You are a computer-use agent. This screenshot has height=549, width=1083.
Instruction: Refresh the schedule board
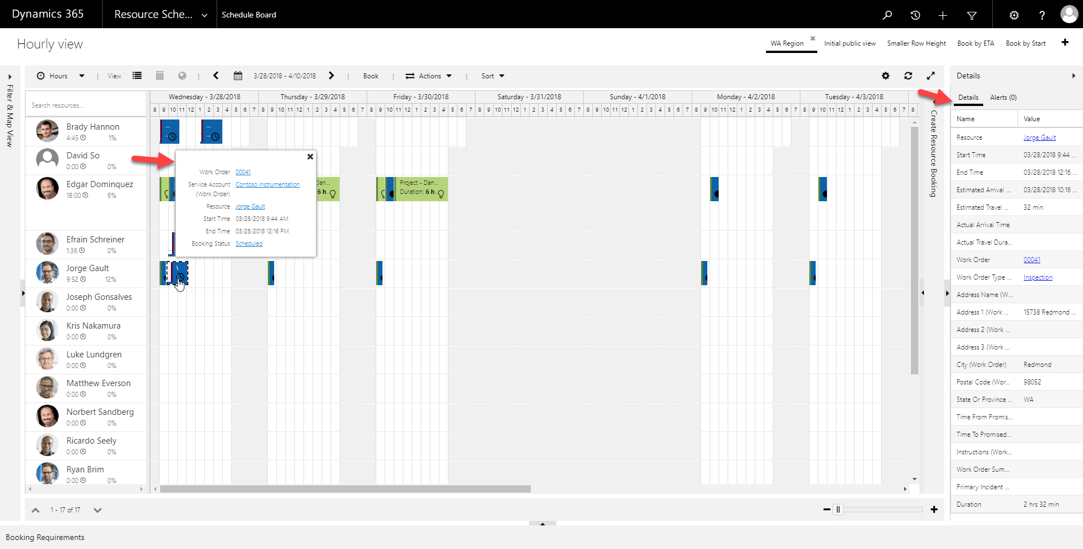point(908,76)
